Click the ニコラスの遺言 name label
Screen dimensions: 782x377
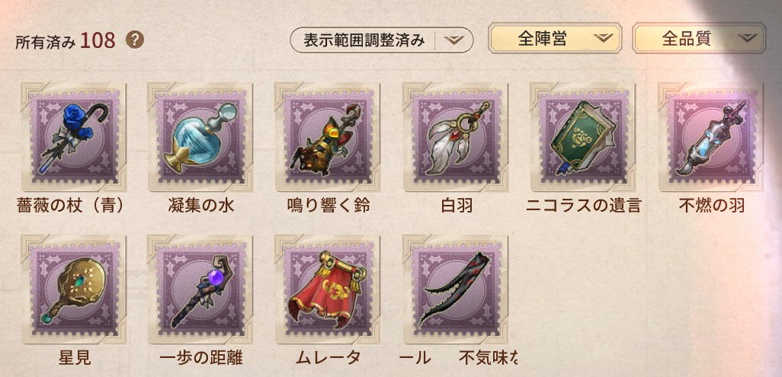click(x=583, y=205)
